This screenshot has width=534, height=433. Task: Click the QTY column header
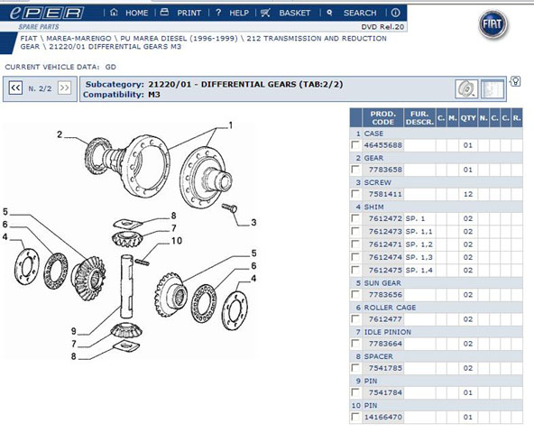(468, 118)
